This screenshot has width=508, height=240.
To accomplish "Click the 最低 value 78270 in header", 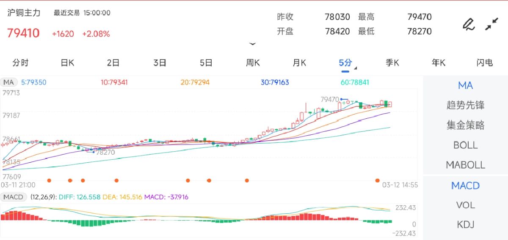I will (420, 31).
